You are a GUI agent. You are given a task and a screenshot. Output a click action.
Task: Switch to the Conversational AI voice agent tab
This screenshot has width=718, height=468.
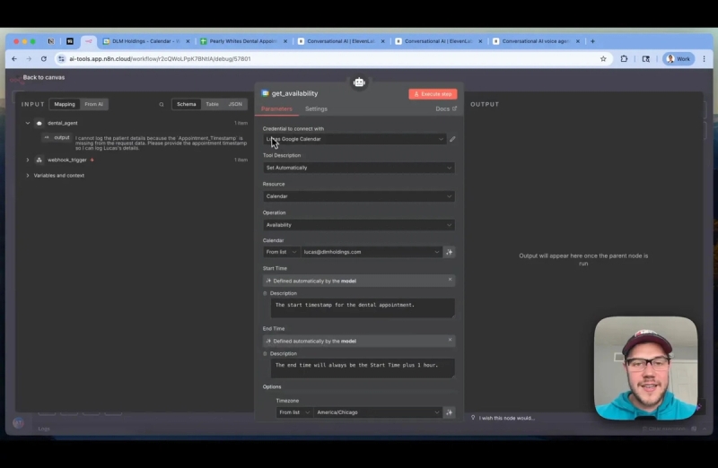pos(535,41)
